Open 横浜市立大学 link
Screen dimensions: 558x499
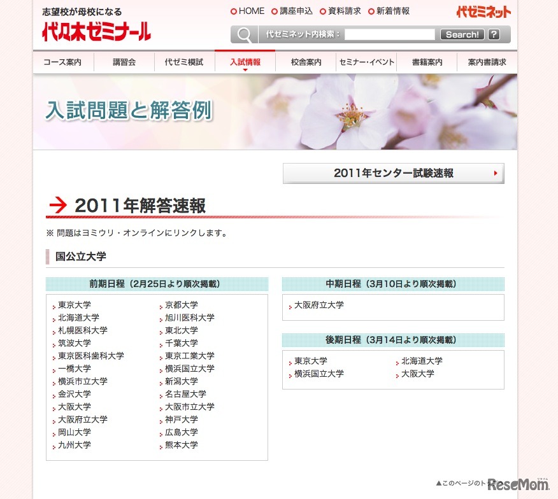click(83, 381)
